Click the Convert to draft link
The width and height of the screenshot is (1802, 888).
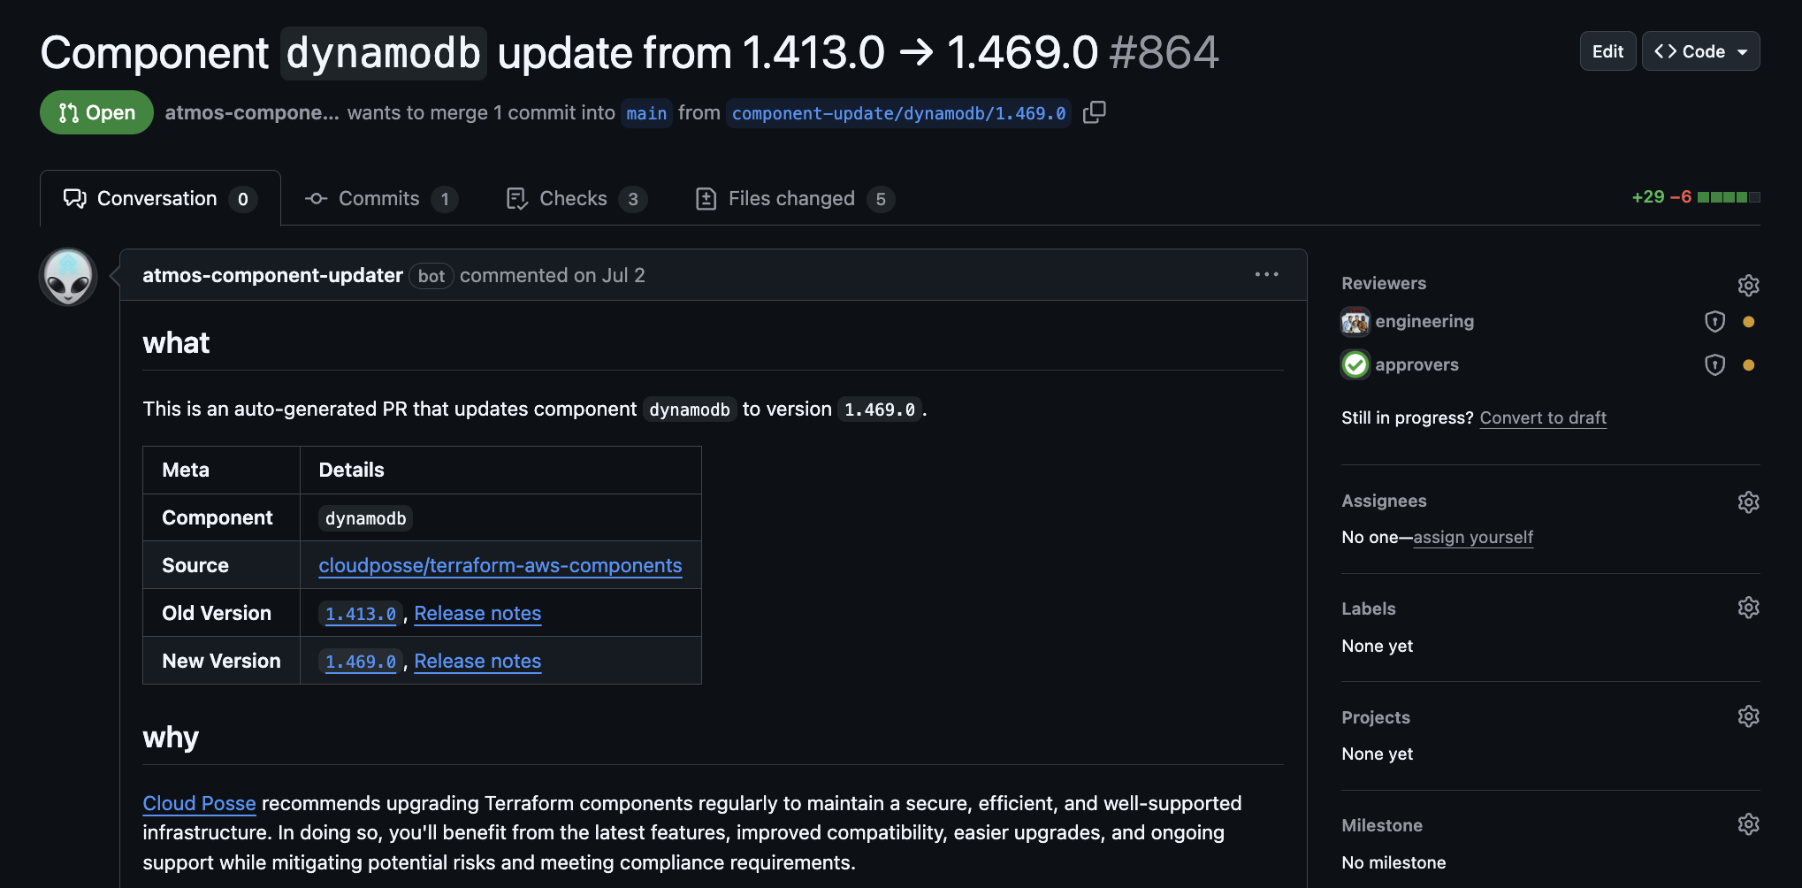[x=1543, y=417]
